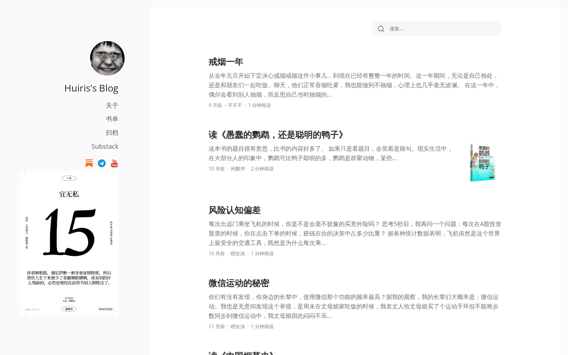Open the post 戒烟一年
Image resolution: width=568 pixels, height=355 pixels.
pyautogui.click(x=226, y=62)
